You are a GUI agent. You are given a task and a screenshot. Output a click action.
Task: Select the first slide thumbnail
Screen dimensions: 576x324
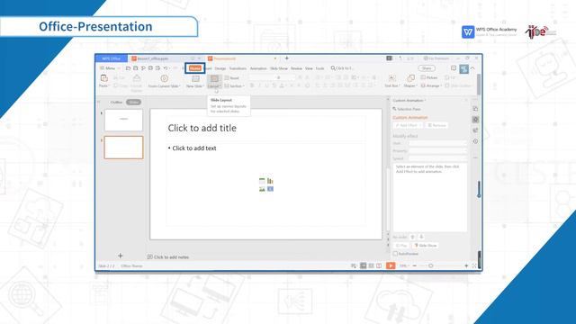(x=124, y=120)
